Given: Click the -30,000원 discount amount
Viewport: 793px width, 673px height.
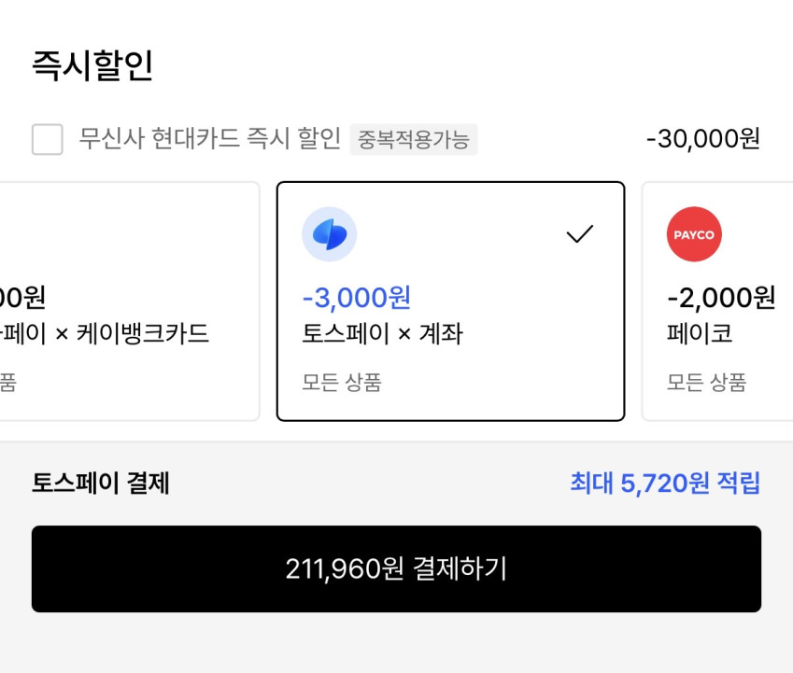Looking at the screenshot, I should [702, 139].
